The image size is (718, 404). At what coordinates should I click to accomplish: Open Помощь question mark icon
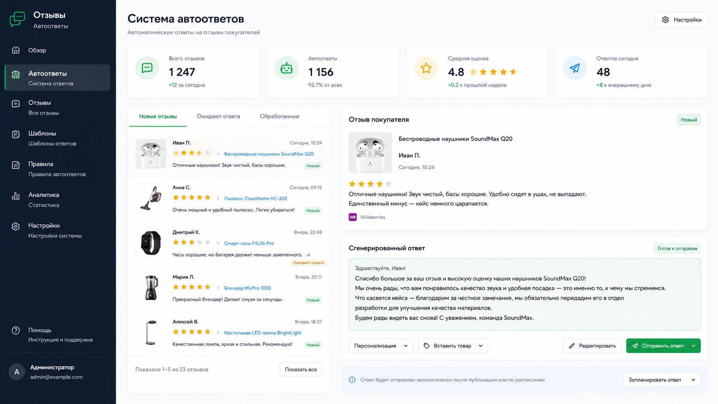(x=16, y=331)
